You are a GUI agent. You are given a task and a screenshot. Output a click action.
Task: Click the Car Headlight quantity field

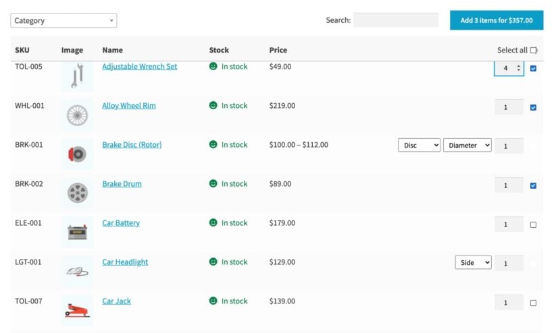(509, 264)
